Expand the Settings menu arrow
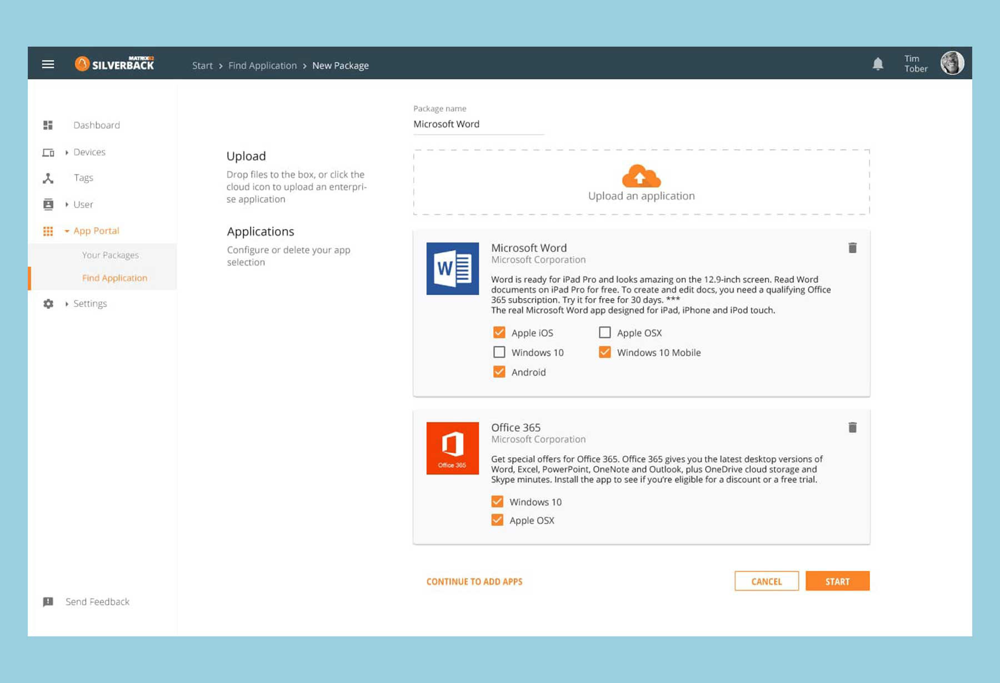1000x683 pixels. pos(67,304)
